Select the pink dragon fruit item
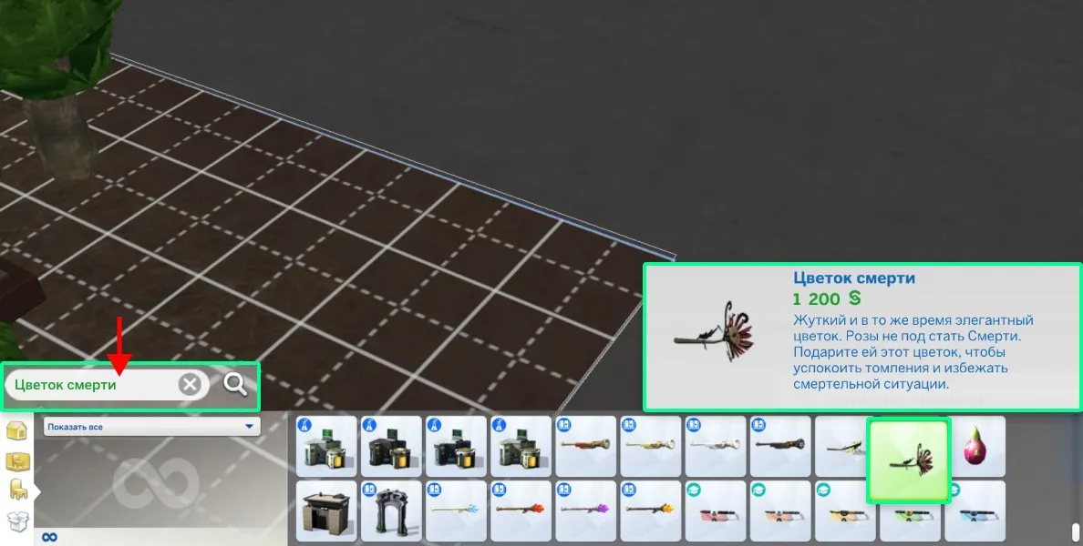The width and height of the screenshot is (1083, 546). (975, 447)
